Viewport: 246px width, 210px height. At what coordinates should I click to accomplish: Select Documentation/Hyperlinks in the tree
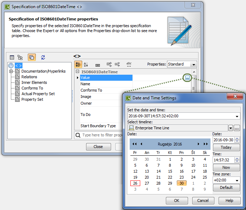(44, 71)
